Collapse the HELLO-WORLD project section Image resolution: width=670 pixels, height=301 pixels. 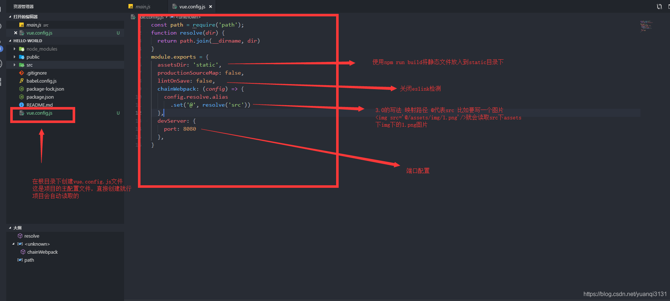(x=10, y=41)
